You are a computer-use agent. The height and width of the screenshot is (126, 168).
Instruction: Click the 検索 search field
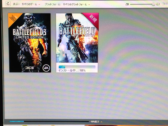[165, 4]
